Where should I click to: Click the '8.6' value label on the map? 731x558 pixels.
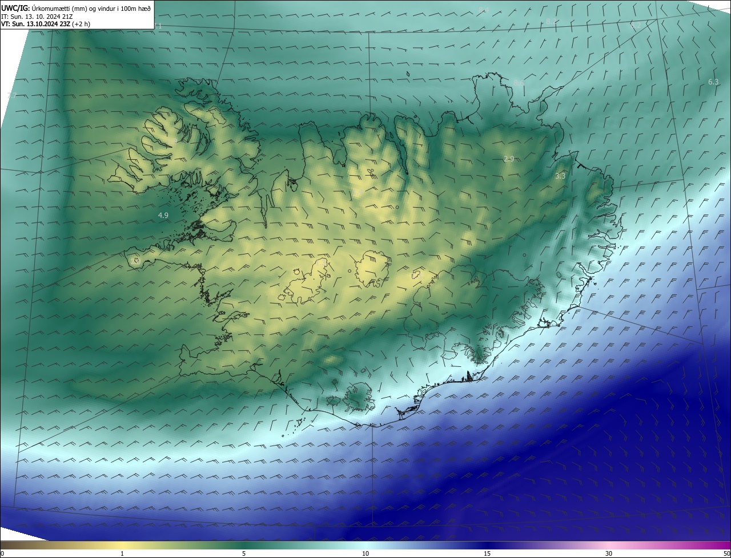click(519, 83)
